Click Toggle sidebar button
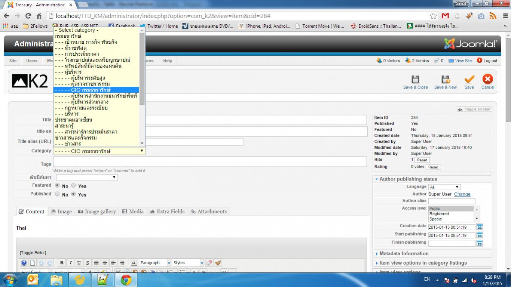 click(474, 109)
